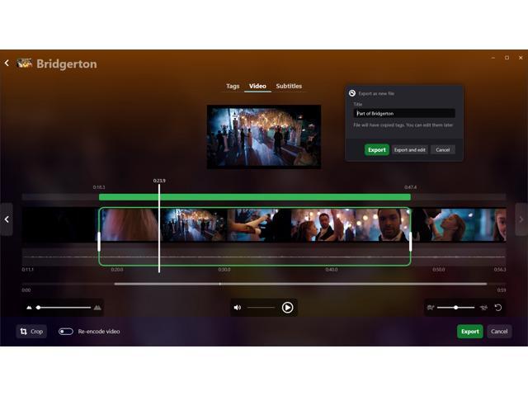Click the rabbit fast-speed icon
This screenshot has width=528, height=396.
[x=483, y=308]
